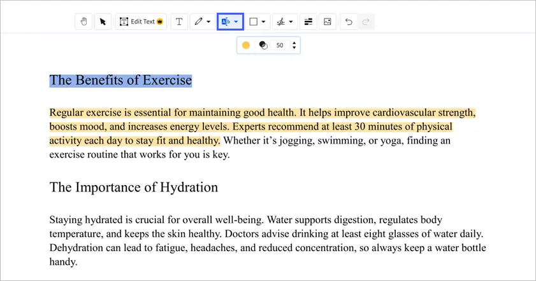Decrease opacity with the down stepper arrow
Screen dimensions: 536x281
click(294, 48)
